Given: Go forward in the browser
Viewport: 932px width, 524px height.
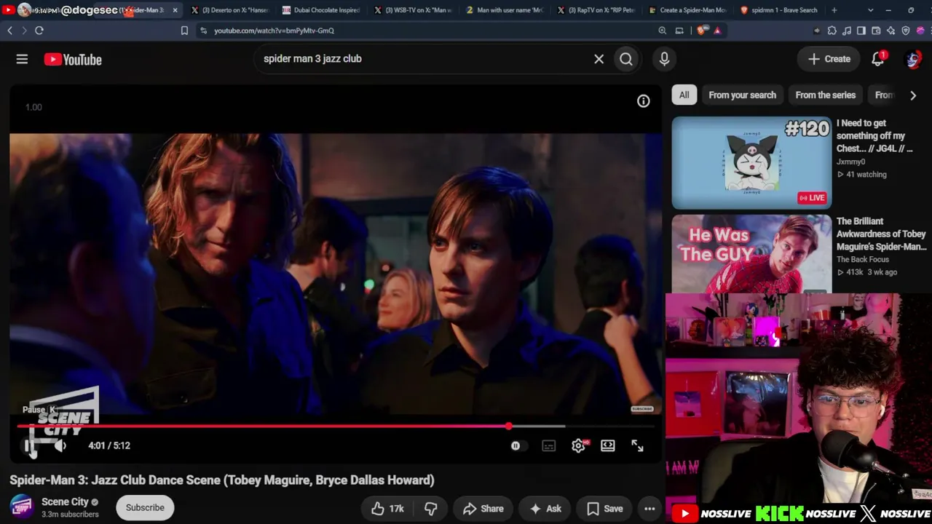Looking at the screenshot, I should [24, 31].
